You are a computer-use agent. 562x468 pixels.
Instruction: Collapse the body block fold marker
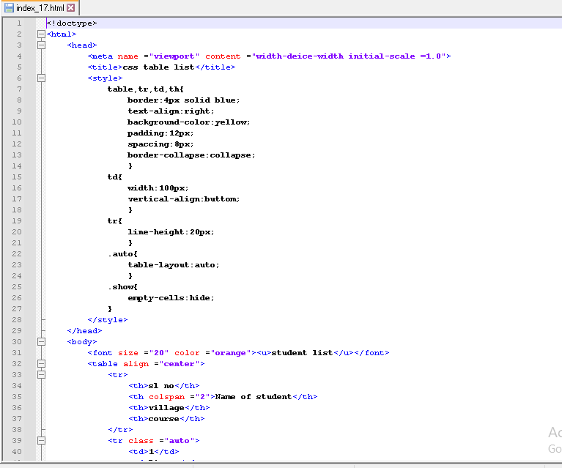click(41, 342)
